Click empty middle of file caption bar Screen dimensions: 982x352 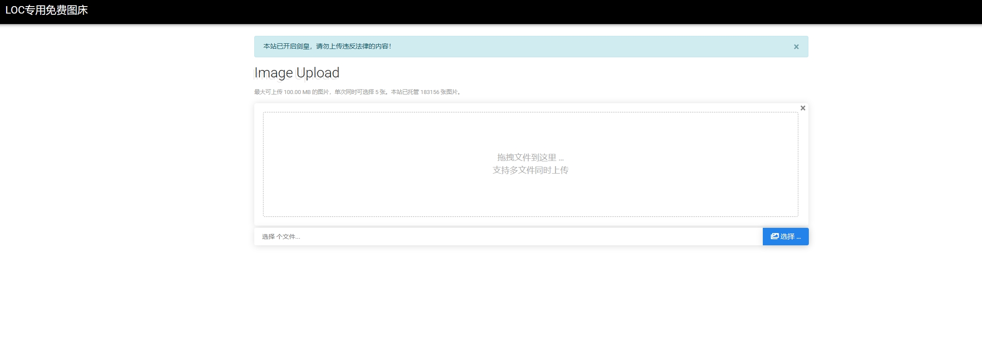click(x=526, y=237)
